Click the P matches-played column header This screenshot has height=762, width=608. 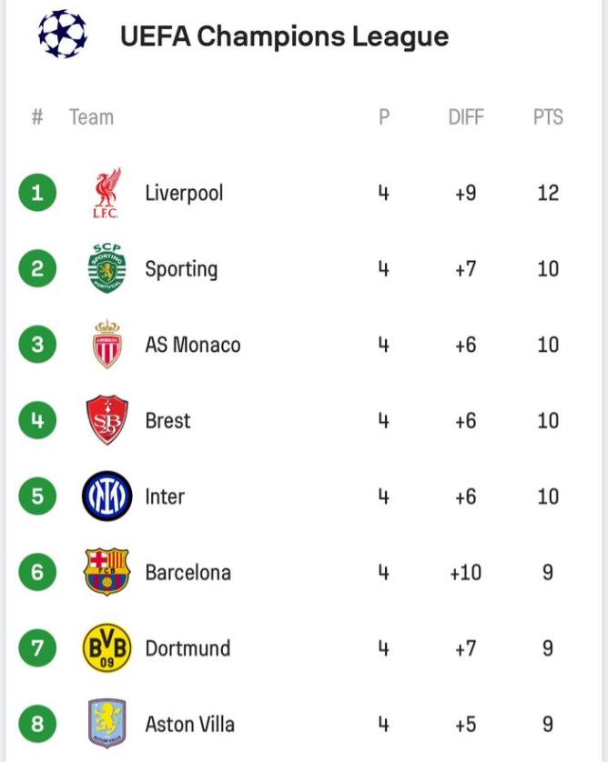(x=384, y=117)
